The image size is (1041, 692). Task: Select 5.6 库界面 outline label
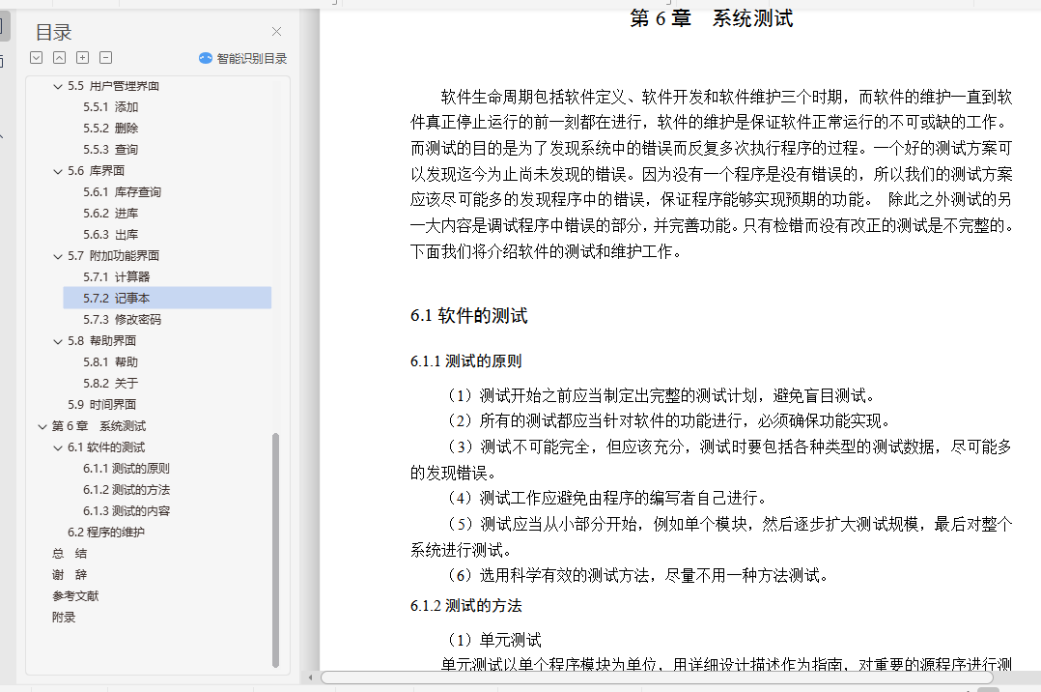(x=97, y=171)
